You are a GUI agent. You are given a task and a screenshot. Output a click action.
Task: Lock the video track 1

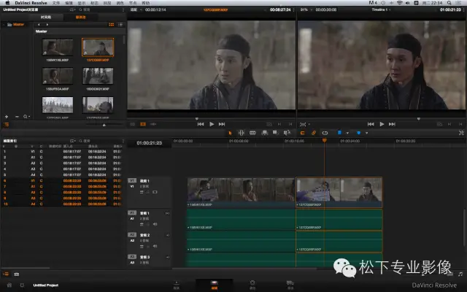click(x=142, y=192)
